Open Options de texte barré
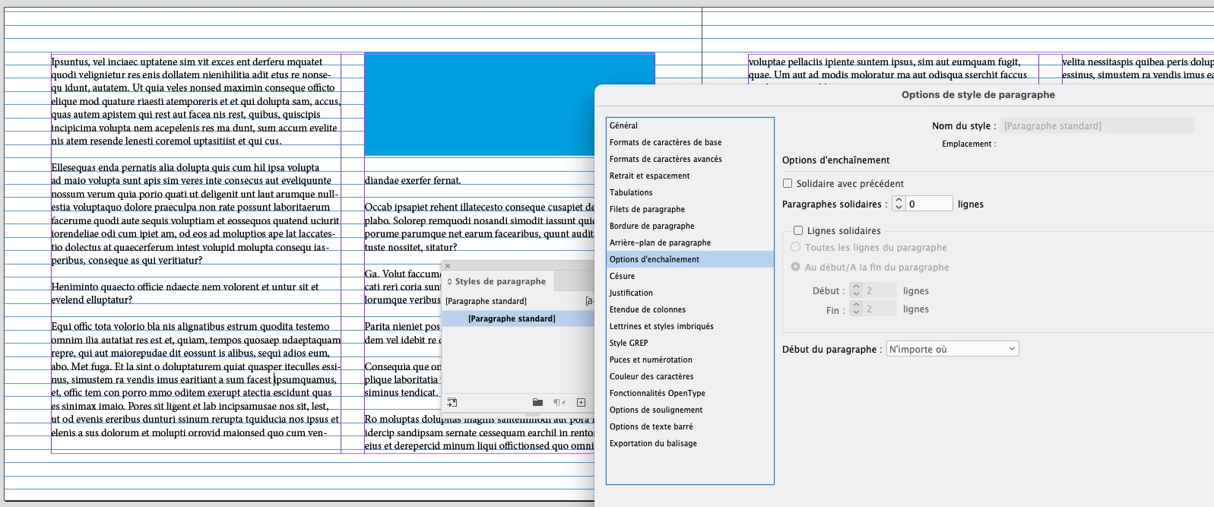Image resolution: width=1214 pixels, height=507 pixels. (x=689, y=426)
